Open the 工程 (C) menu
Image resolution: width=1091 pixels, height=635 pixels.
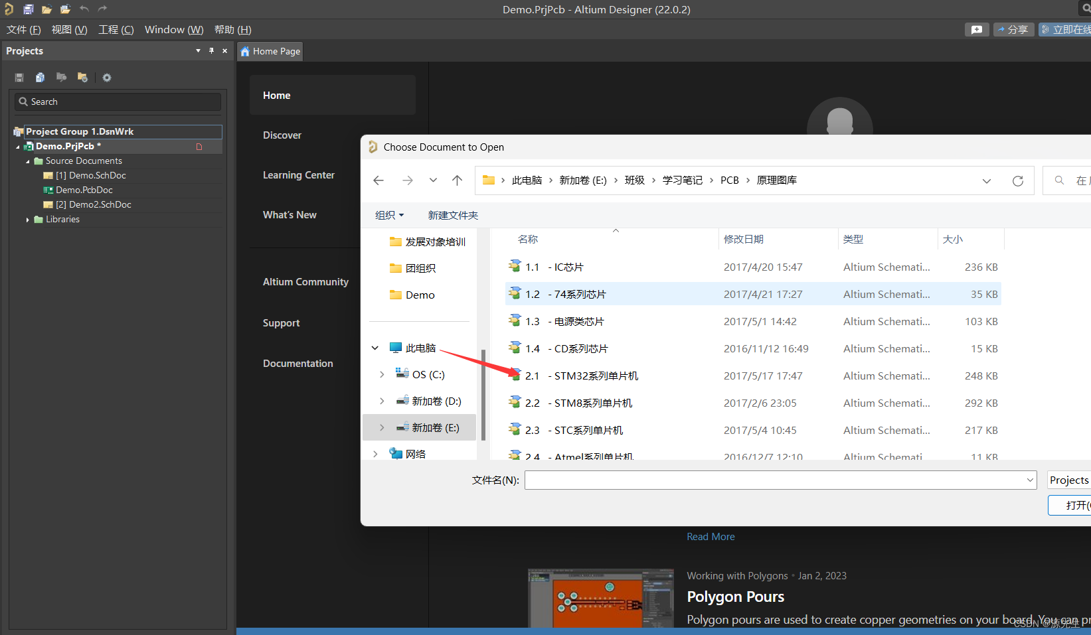point(116,30)
